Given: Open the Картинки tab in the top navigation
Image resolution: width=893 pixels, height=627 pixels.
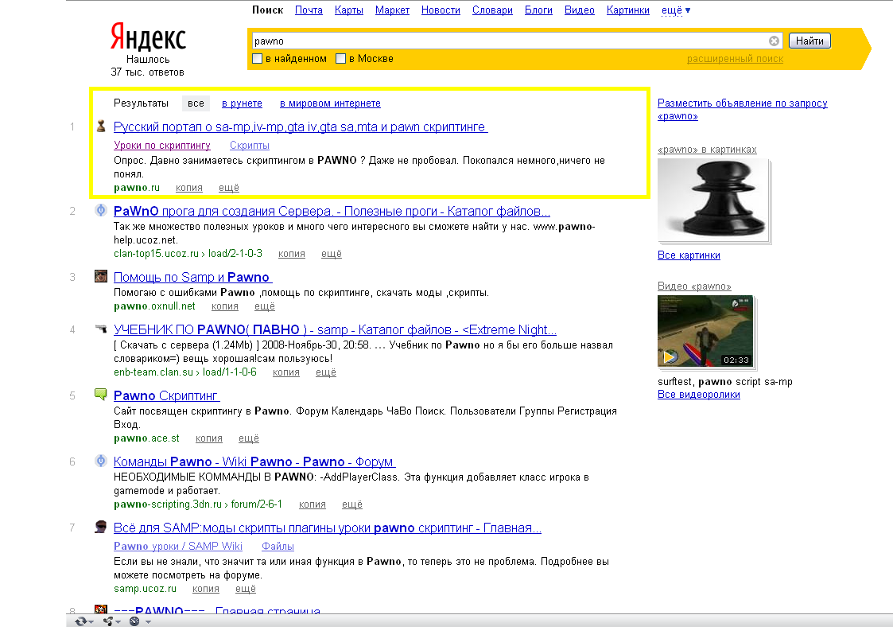Looking at the screenshot, I should (627, 10).
